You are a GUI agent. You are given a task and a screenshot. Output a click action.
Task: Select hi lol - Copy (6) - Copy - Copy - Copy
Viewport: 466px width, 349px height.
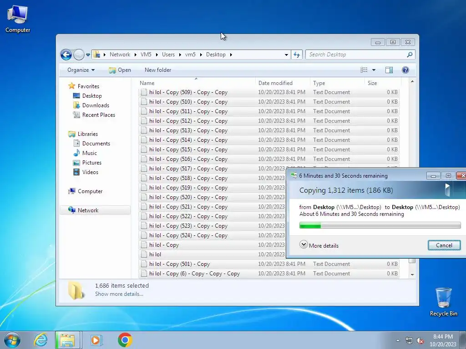268,274
